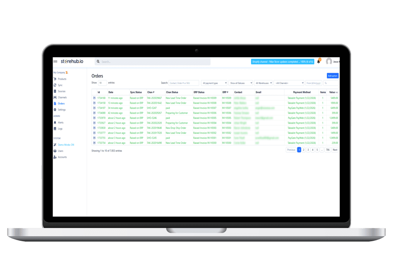The width and height of the screenshot is (396, 264).
Task: Open Logs under Admin section
Action: tap(60, 128)
